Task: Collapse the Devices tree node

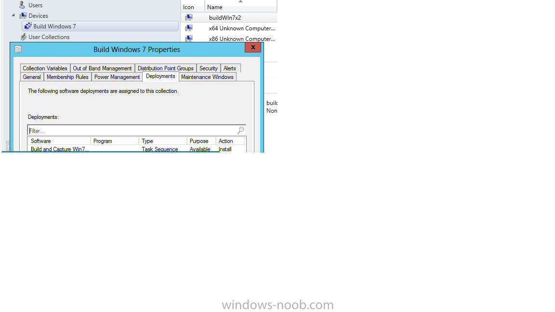Action: click(13, 15)
